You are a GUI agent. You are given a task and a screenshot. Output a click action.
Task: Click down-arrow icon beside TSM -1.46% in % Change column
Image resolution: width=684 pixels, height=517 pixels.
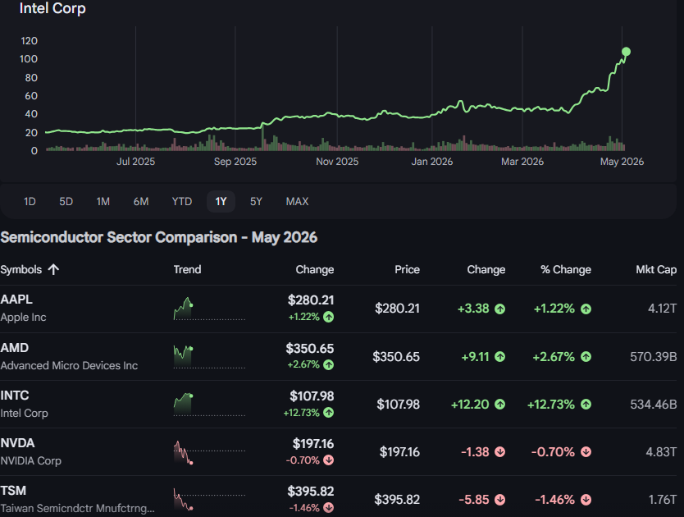(x=586, y=500)
